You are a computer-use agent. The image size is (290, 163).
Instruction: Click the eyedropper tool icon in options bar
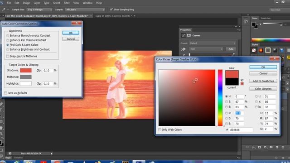[x=3, y=10]
